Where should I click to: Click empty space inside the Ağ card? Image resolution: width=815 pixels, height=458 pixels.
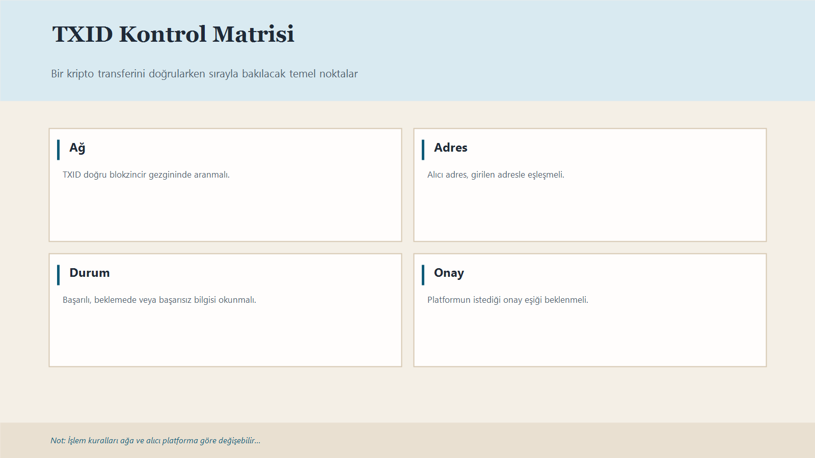[x=225, y=214]
